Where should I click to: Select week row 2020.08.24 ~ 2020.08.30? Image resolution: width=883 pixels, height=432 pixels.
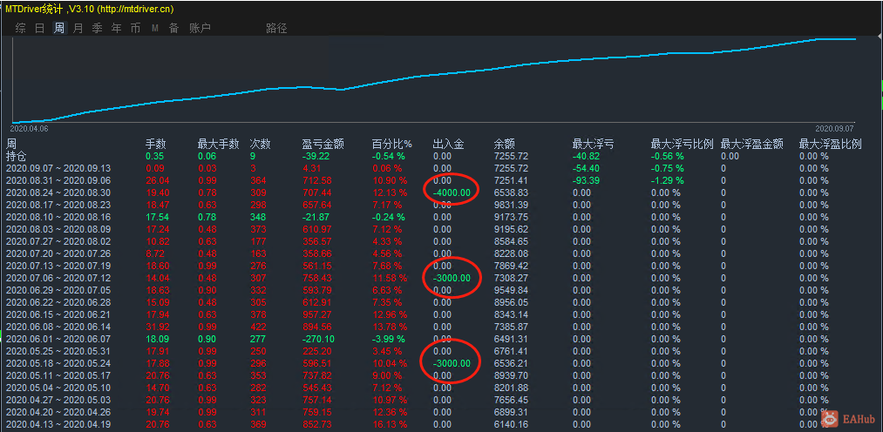(58, 192)
